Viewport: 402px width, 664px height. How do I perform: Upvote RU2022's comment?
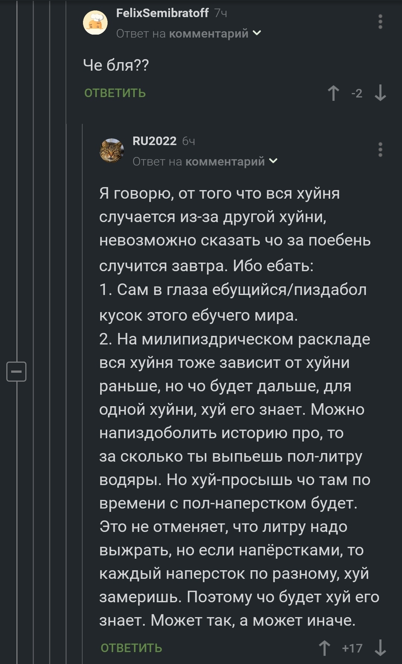324,648
